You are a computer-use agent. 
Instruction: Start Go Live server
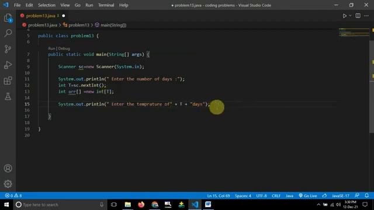(x=308, y=195)
